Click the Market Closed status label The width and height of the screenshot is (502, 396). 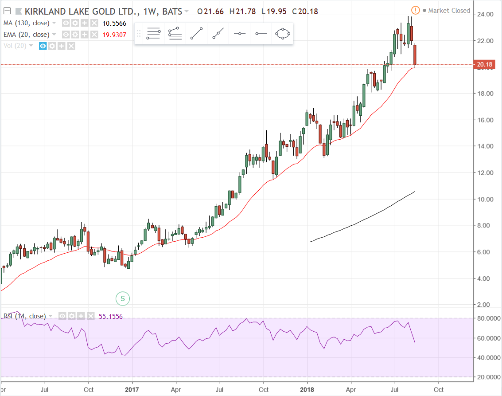coord(449,11)
